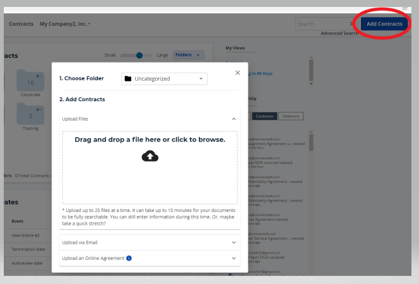Click folder icon in Choose Folder field
This screenshot has height=284, width=419.
click(128, 78)
